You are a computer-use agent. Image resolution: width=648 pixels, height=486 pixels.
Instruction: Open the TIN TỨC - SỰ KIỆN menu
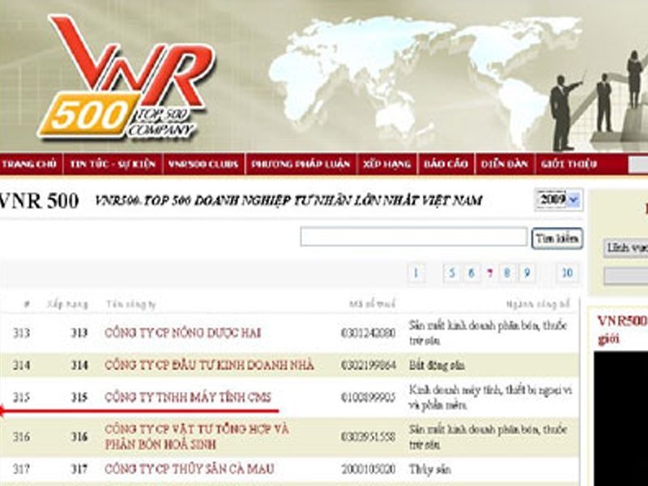pos(113,164)
